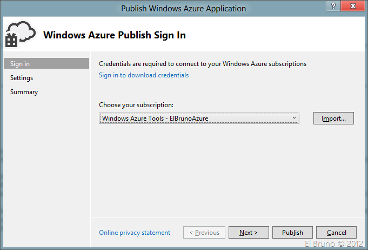
Task: Click the Publish Windows Azure Application title bar
Action: tap(183, 8)
